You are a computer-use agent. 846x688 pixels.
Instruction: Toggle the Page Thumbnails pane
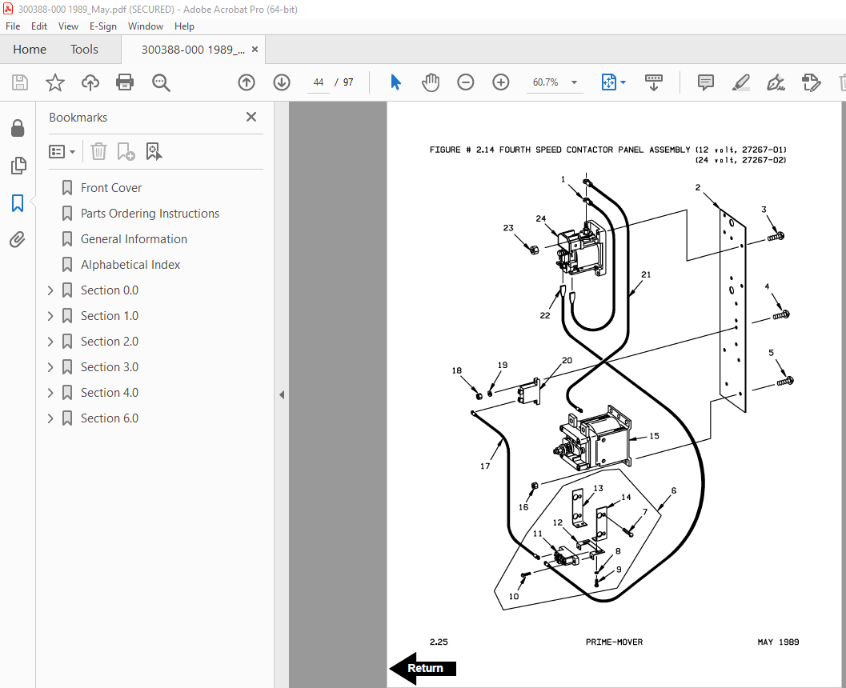[18, 166]
